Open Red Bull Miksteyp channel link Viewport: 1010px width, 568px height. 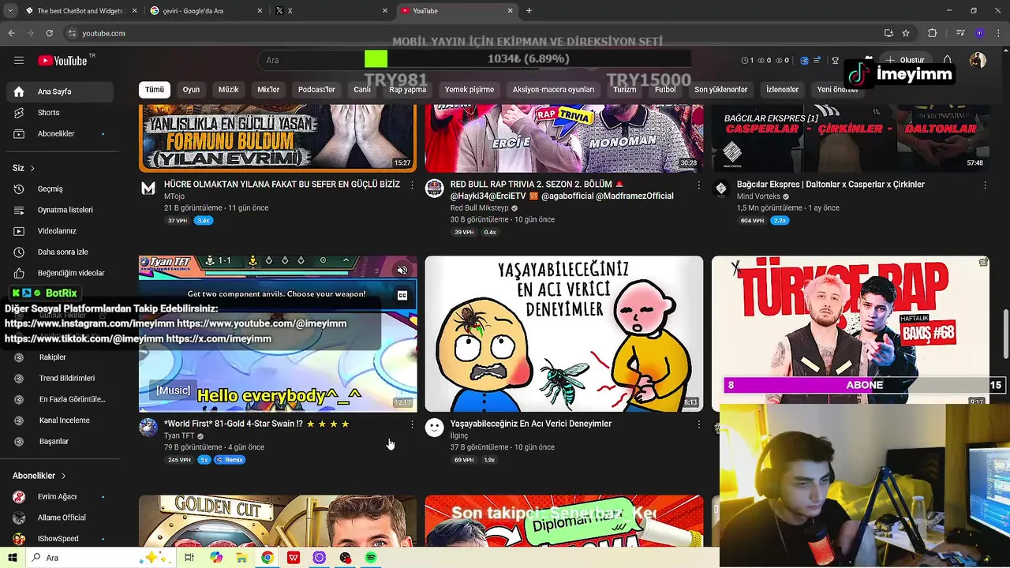[479, 208]
